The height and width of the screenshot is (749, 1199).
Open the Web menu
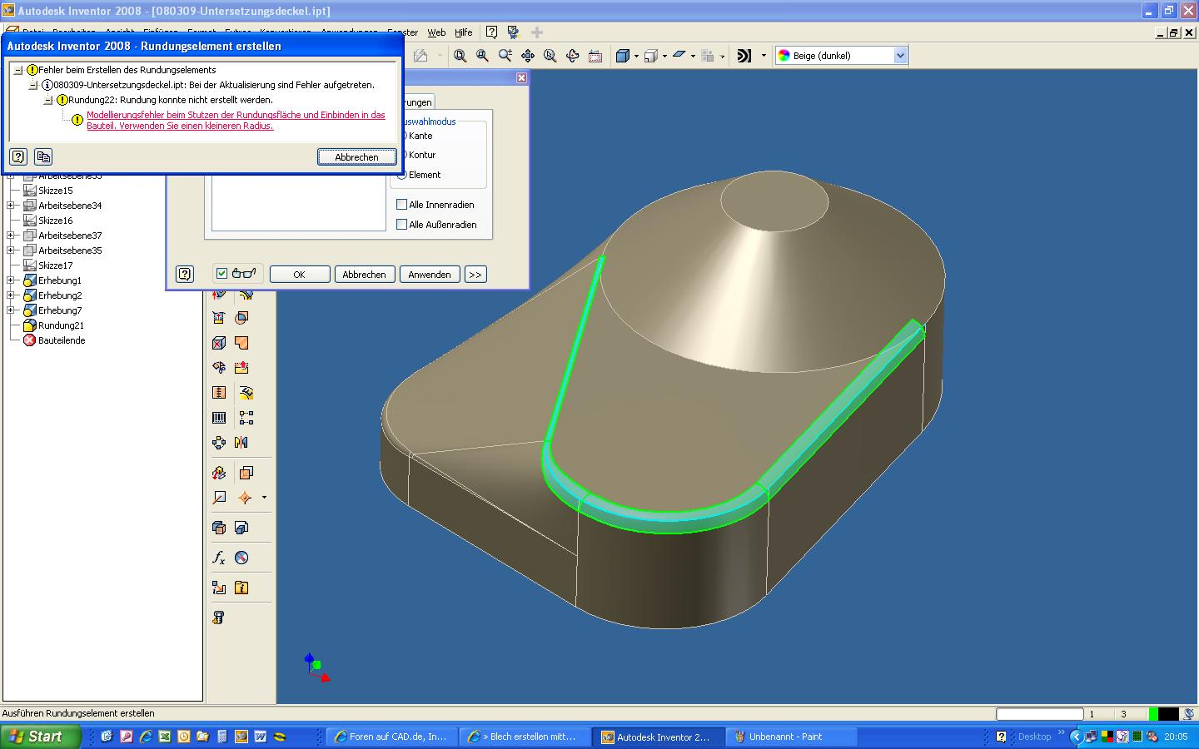(x=436, y=32)
